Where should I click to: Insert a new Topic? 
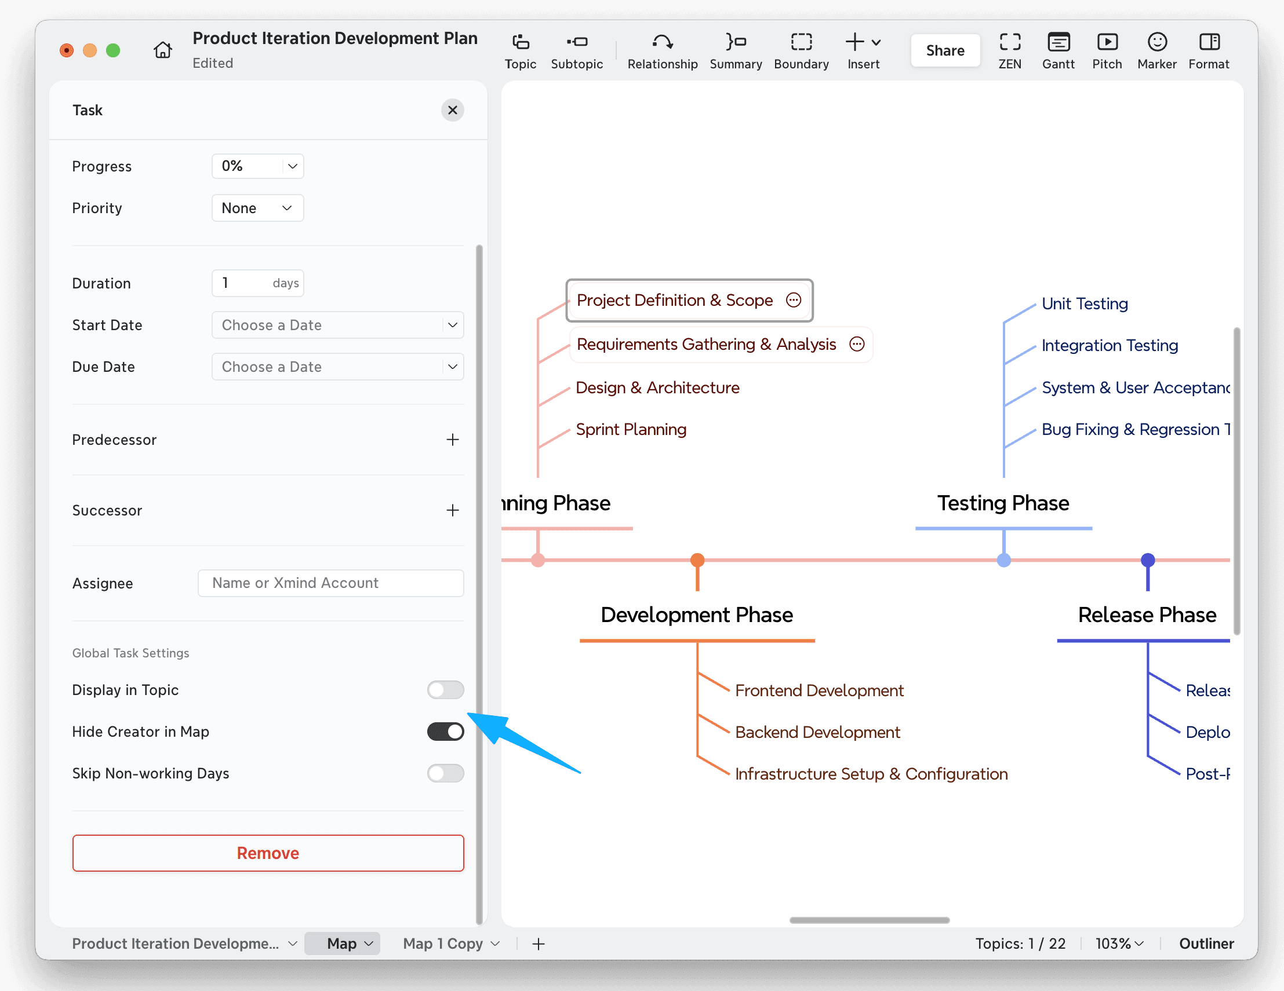coord(520,50)
